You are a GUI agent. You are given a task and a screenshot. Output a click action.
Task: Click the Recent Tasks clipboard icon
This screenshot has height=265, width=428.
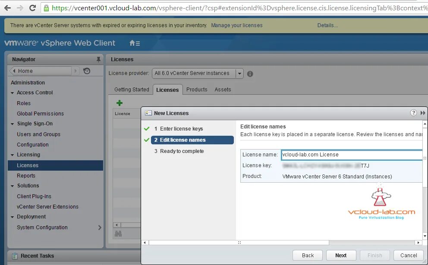click(15, 256)
